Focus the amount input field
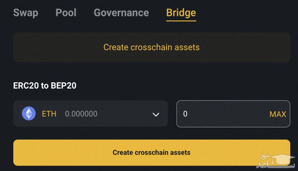Image resolution: width=298 pixels, height=171 pixels. (223, 114)
